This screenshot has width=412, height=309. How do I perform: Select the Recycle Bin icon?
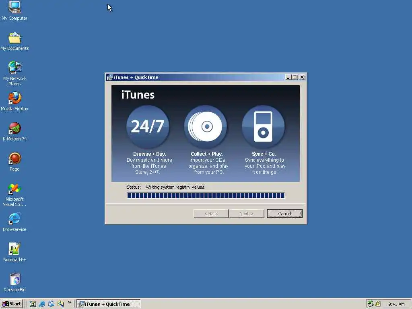point(14,282)
